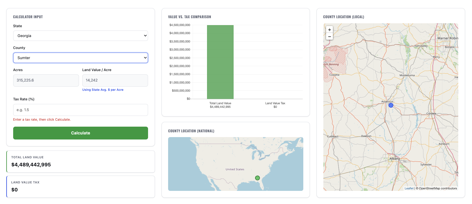Click the green marker on national map
Viewport: 472px width, 204px height.
[x=257, y=178]
